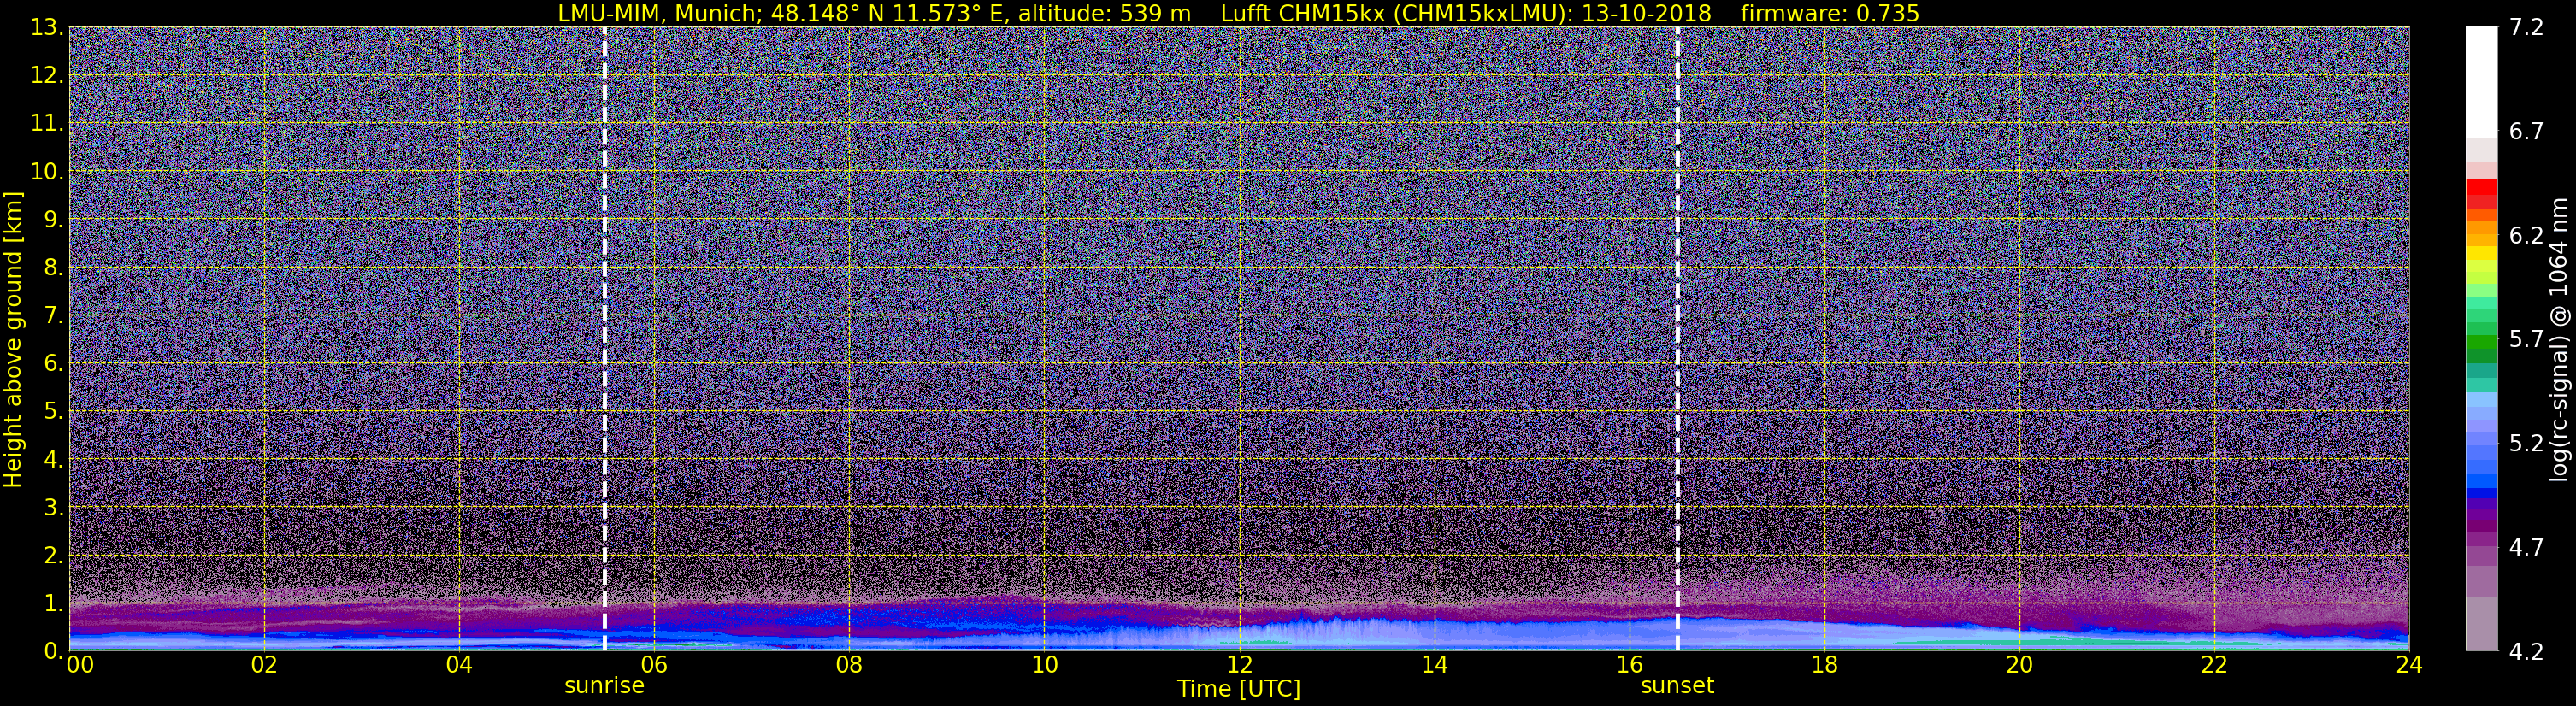This screenshot has height=706, width=2576.
Task: Click the 'Time [UTC]' axis label
Action: coord(1239,689)
